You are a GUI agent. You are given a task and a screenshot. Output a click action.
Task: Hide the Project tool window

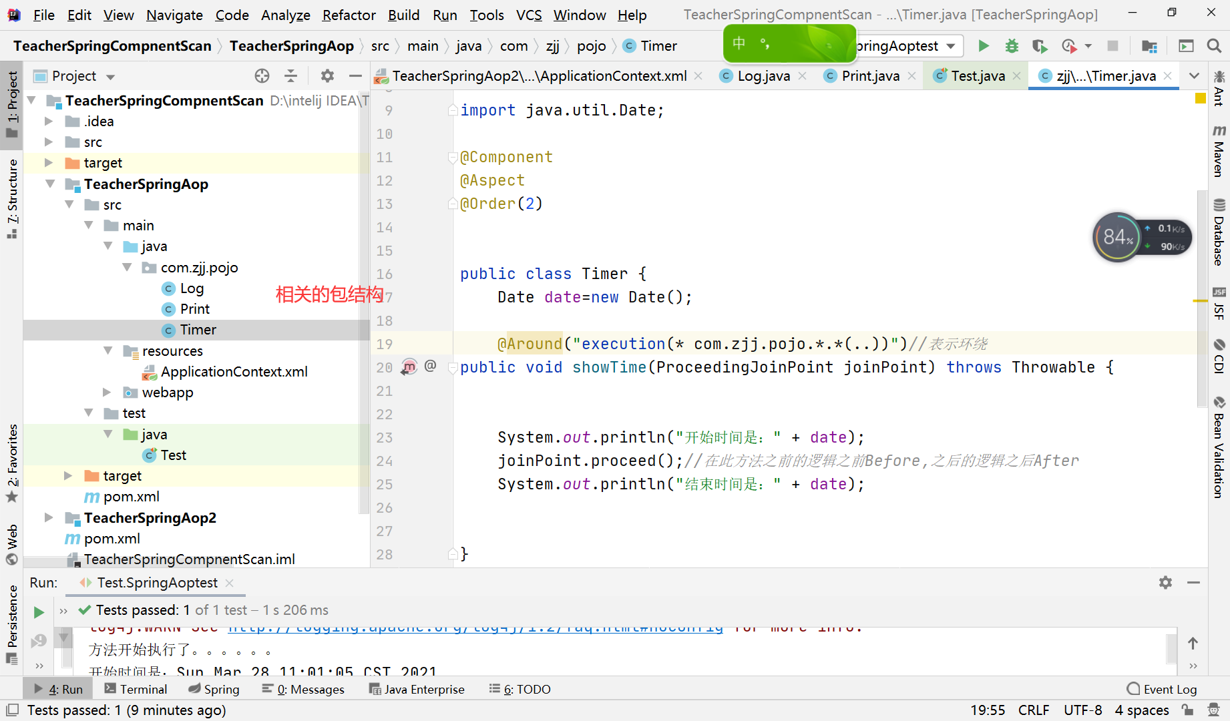coord(355,76)
